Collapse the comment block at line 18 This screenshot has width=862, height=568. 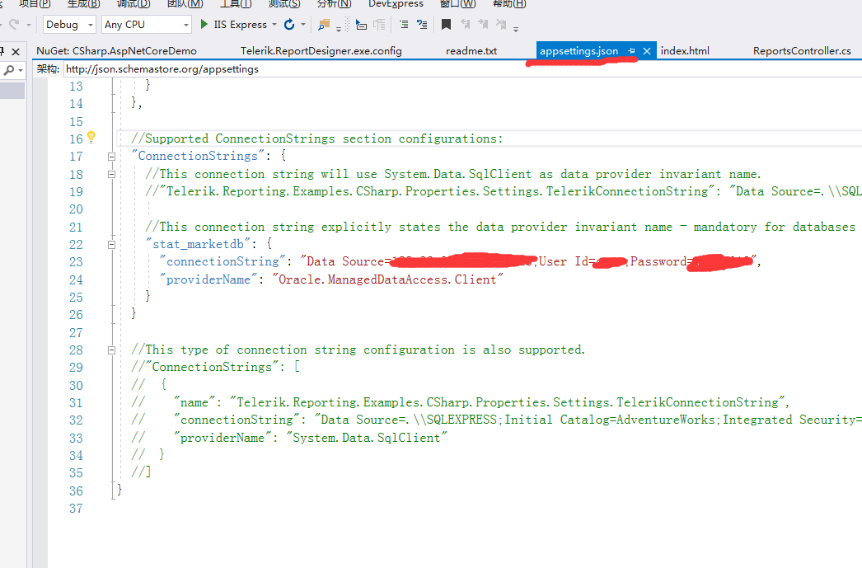(x=111, y=174)
